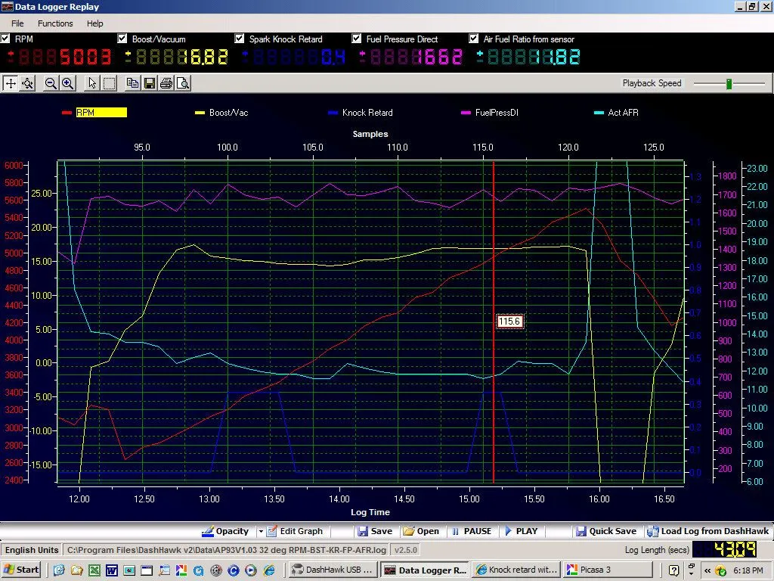Select the rectangular region selection tool
This screenshot has height=581, width=774.
(107, 83)
